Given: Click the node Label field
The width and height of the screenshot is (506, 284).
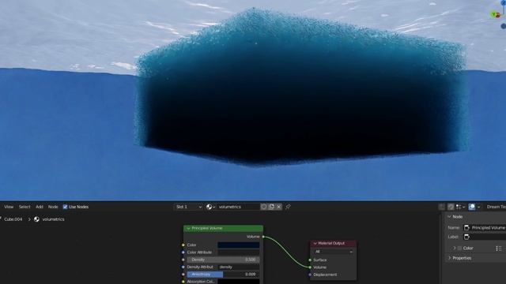Looking at the screenshot, I should pyautogui.click(x=485, y=237).
